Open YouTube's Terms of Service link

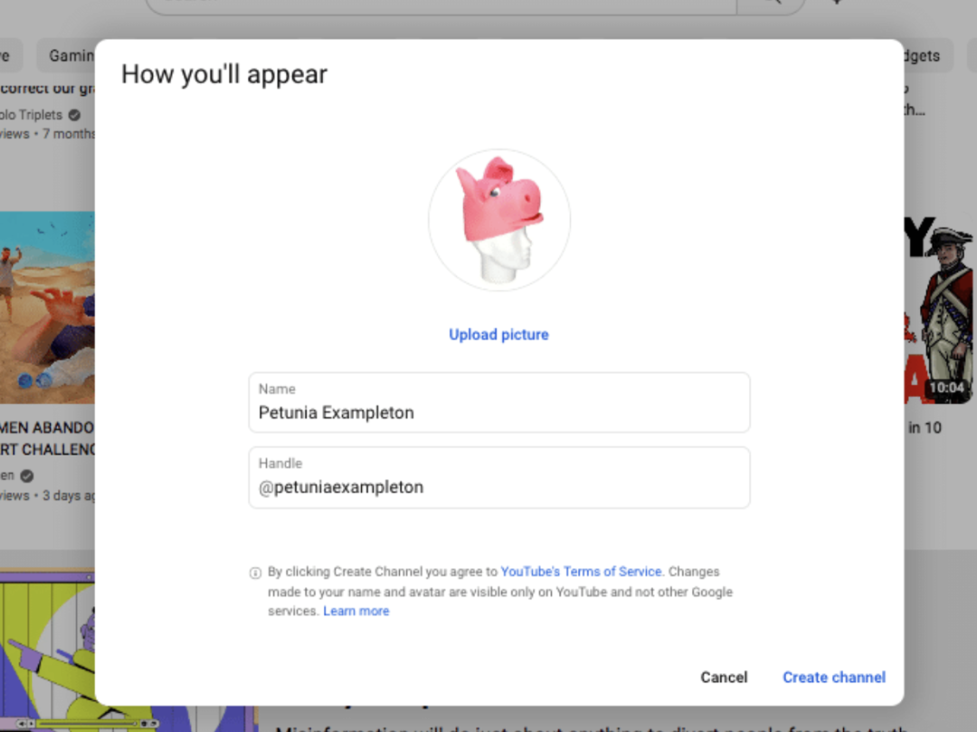tap(581, 571)
